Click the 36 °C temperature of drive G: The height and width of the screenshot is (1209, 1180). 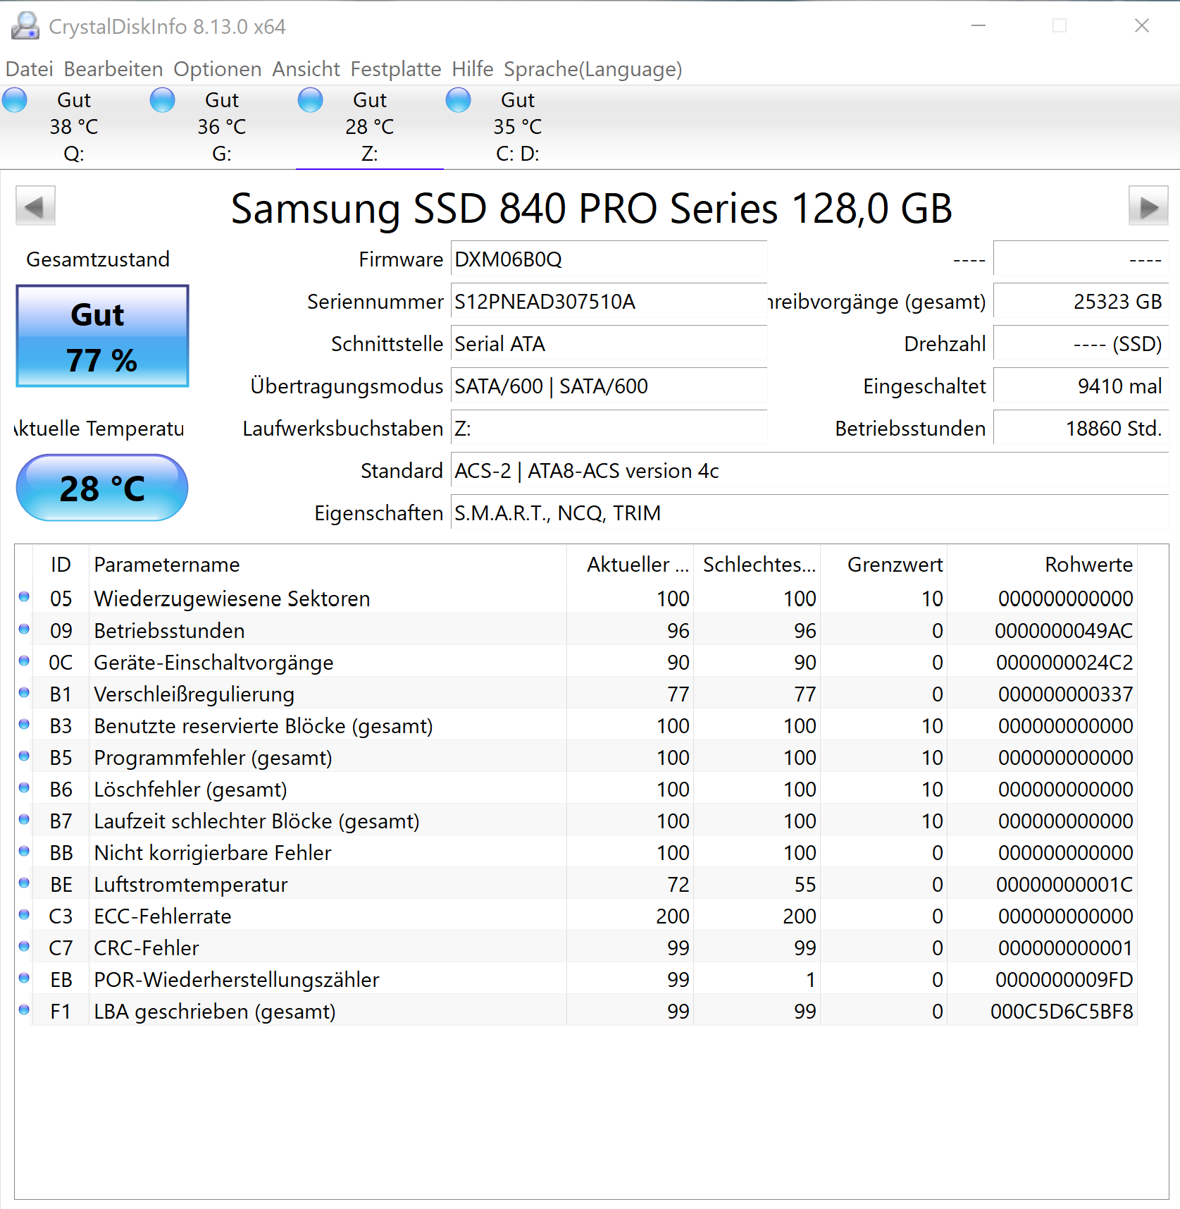tap(222, 127)
